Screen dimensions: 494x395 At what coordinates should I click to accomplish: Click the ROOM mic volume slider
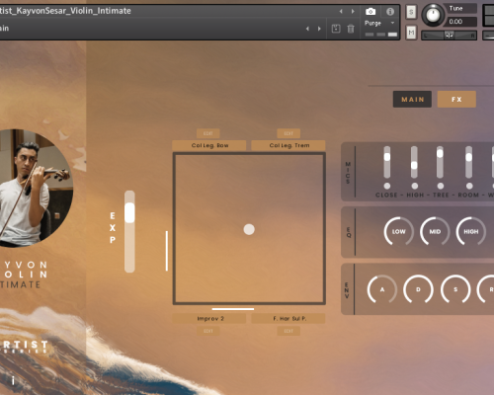[469, 162]
